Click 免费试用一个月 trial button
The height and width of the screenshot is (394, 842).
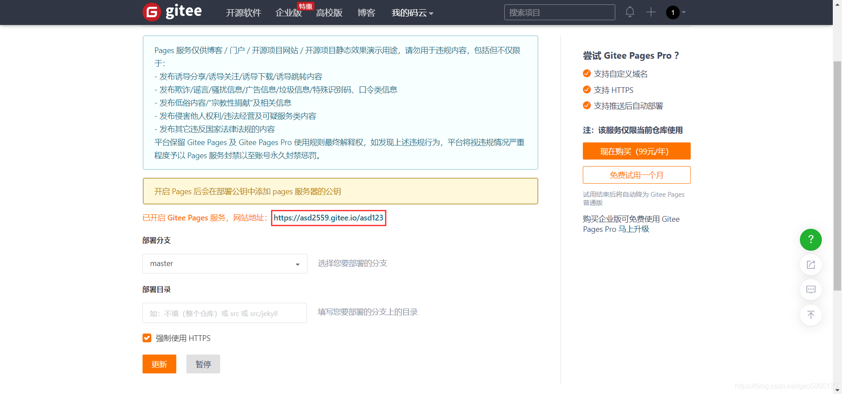pyautogui.click(x=636, y=175)
